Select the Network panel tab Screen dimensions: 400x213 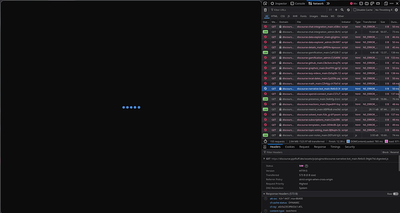(316, 3)
